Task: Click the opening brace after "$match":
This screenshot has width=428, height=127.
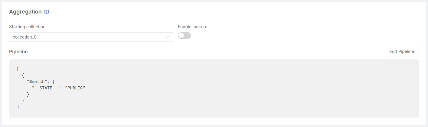Action: point(54,82)
